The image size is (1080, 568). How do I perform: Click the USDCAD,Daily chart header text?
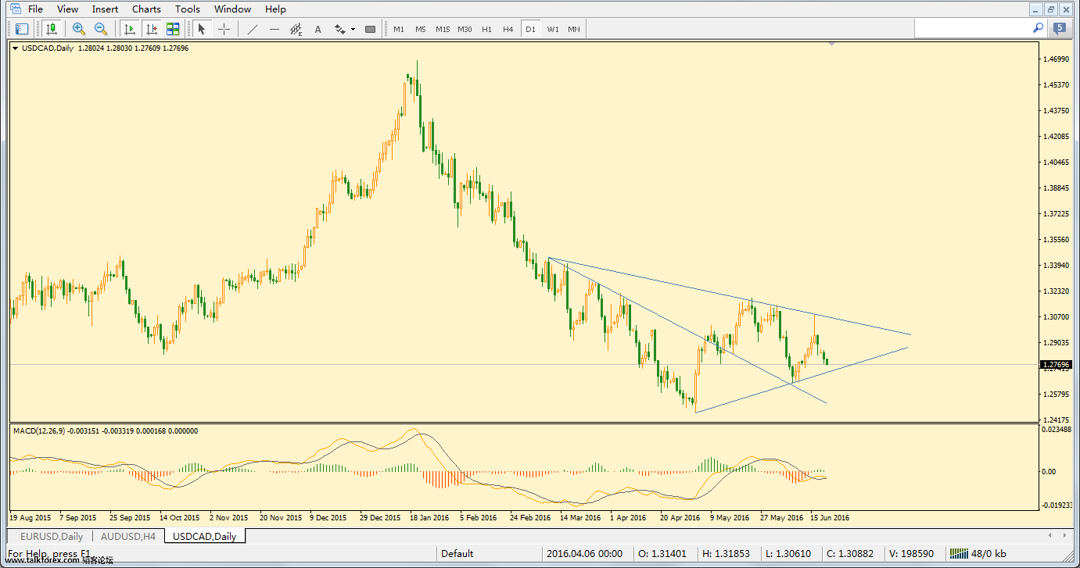pyautogui.click(x=48, y=48)
